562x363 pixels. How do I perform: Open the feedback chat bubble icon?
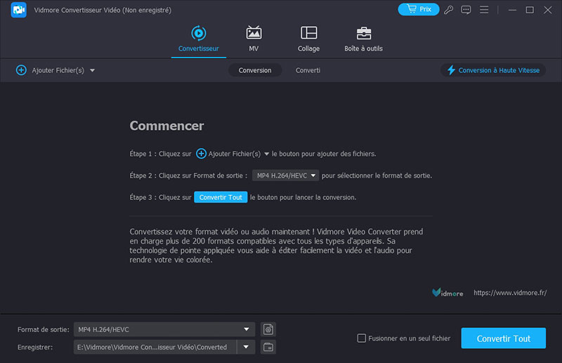pos(466,10)
